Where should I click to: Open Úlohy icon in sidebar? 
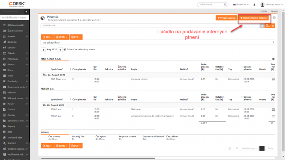tap(4, 70)
